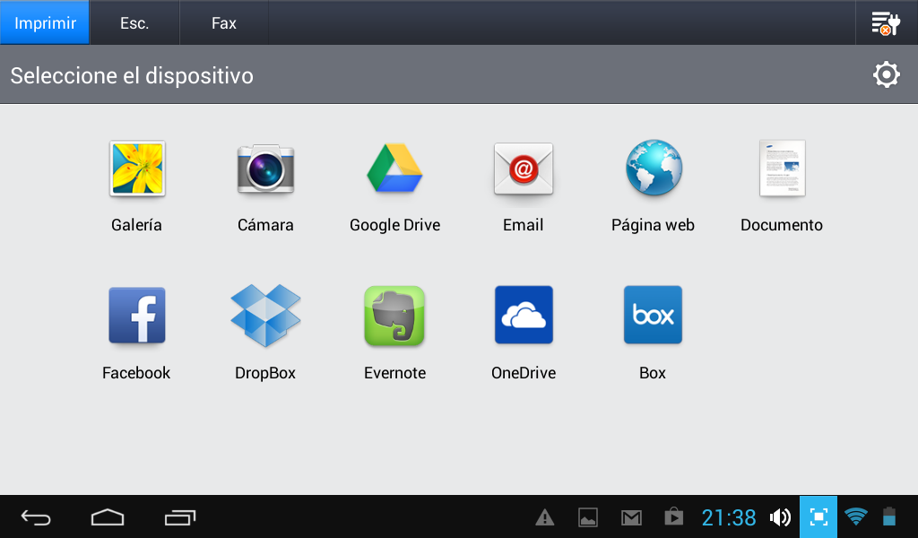
Task: Click the Google Drive label
Action: [x=394, y=225]
